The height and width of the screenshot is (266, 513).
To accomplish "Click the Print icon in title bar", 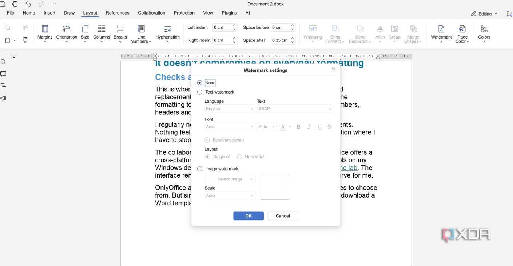I will point(15,4).
